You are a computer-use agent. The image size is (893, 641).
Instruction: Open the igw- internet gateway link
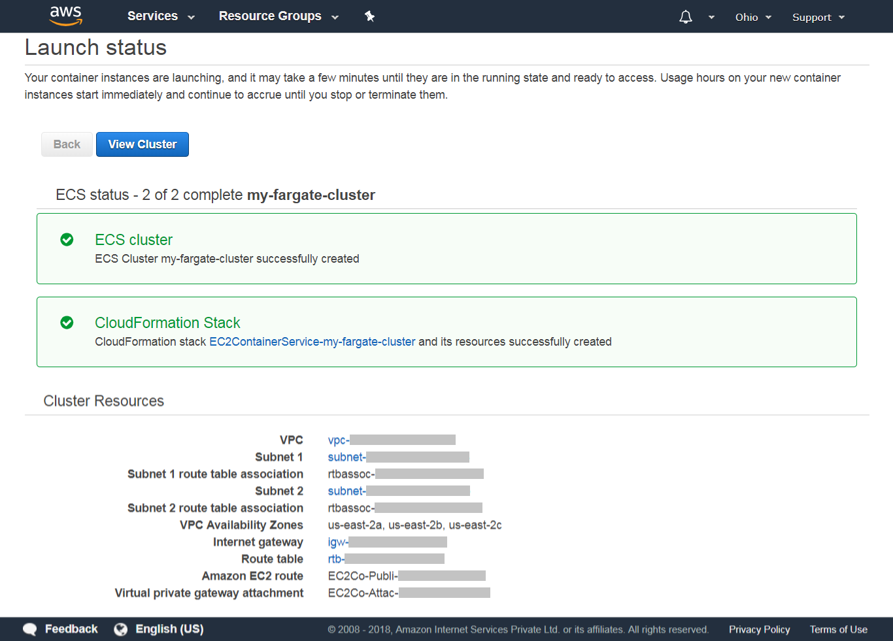click(388, 542)
